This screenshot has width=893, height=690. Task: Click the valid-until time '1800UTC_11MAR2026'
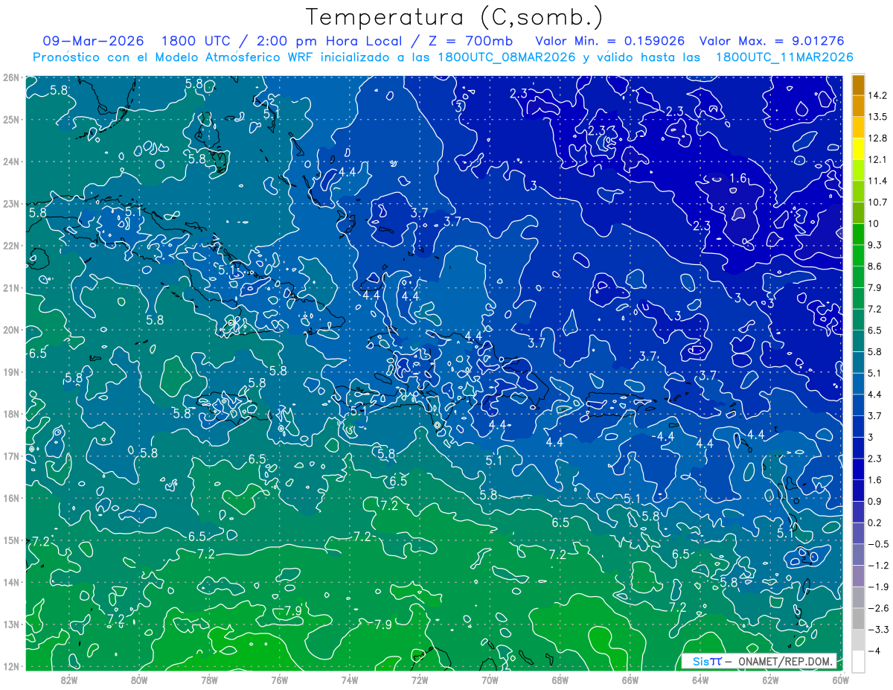coord(784,57)
